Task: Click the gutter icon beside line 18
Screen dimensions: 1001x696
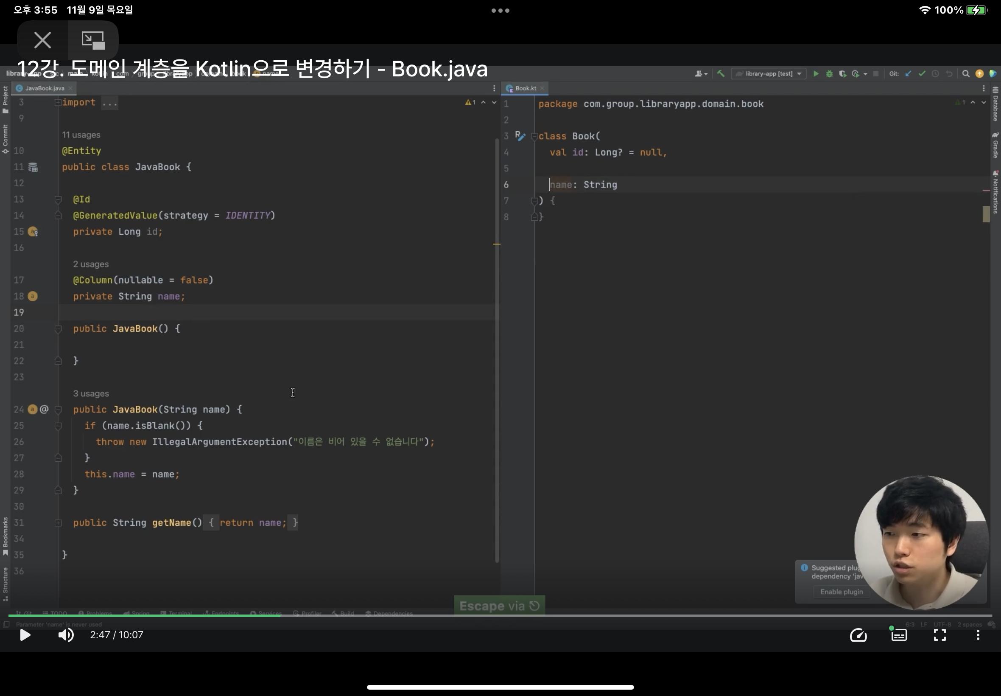Action: [x=32, y=296]
